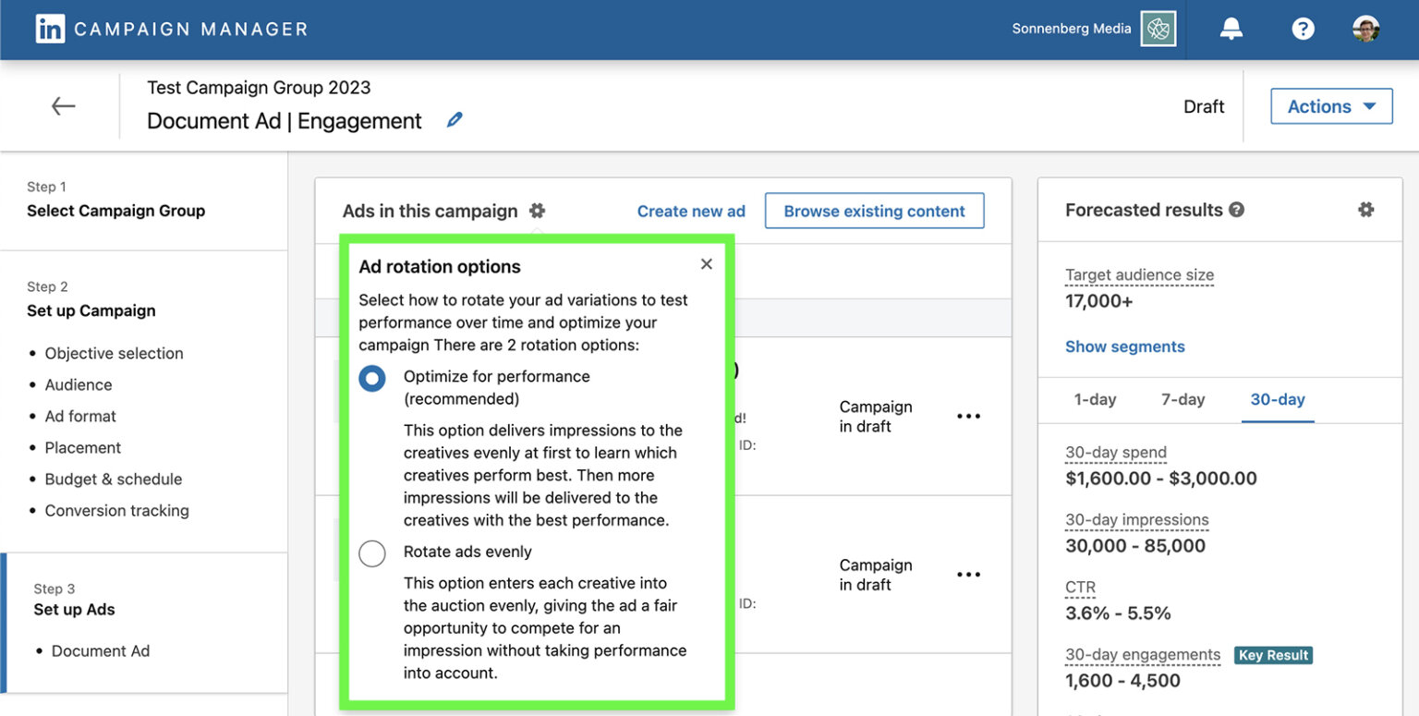Open the second draft ad's ellipsis menu
This screenshot has height=716, width=1419.
(968, 574)
